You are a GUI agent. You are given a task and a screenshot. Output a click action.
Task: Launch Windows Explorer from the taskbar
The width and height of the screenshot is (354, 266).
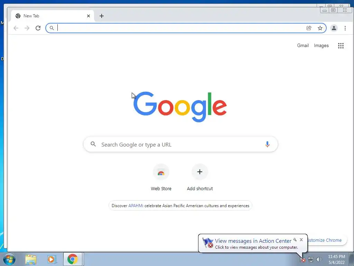[31, 259]
